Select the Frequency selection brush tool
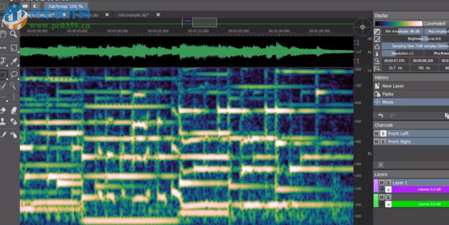 pos(4,85)
